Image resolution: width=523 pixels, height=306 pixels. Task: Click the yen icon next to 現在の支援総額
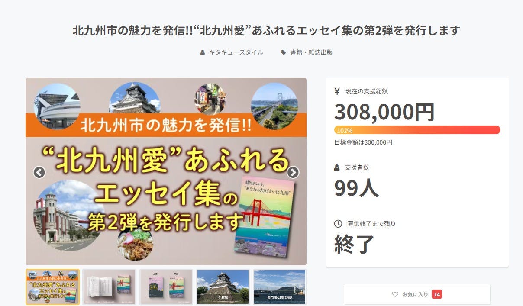tap(337, 91)
